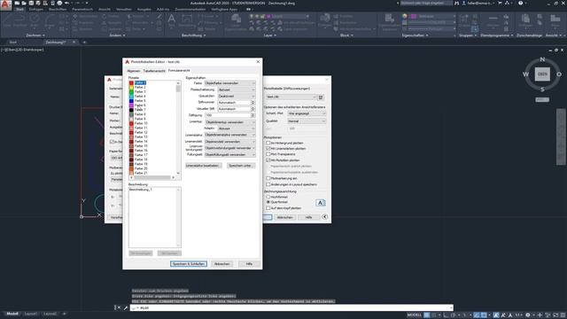Open the AutoCAD application menu button
This screenshot has width=567, height=319.
(x=6, y=4)
